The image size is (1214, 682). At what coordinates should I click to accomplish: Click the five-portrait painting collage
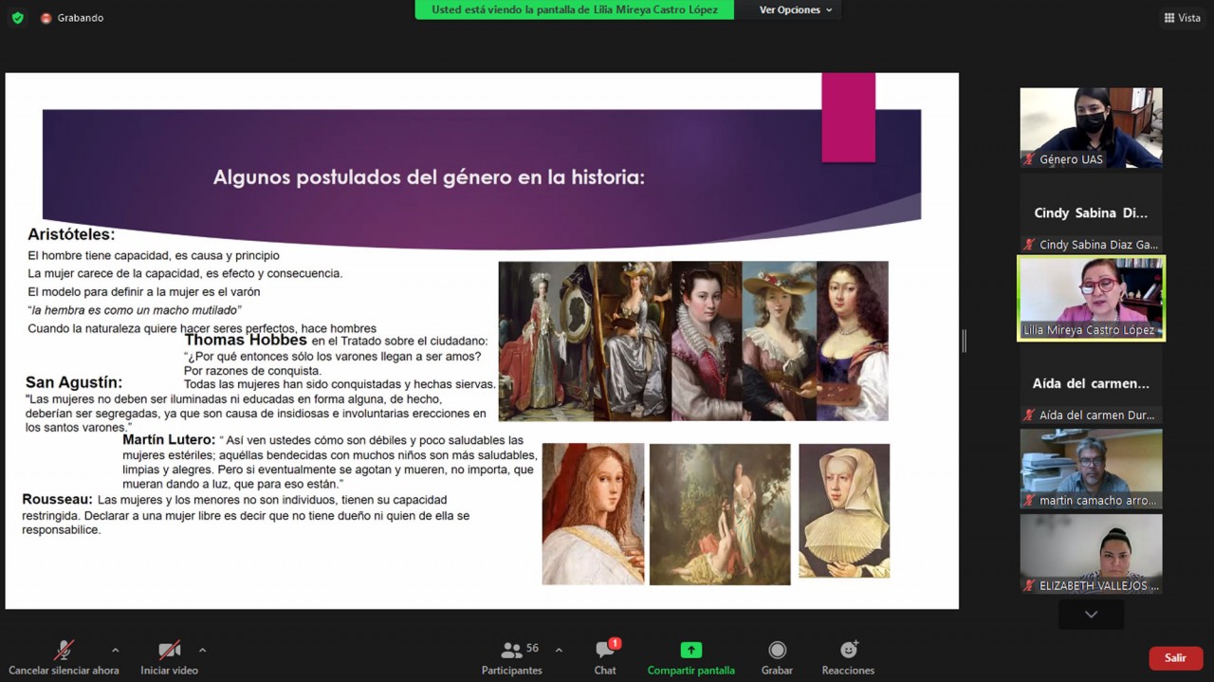click(x=693, y=341)
